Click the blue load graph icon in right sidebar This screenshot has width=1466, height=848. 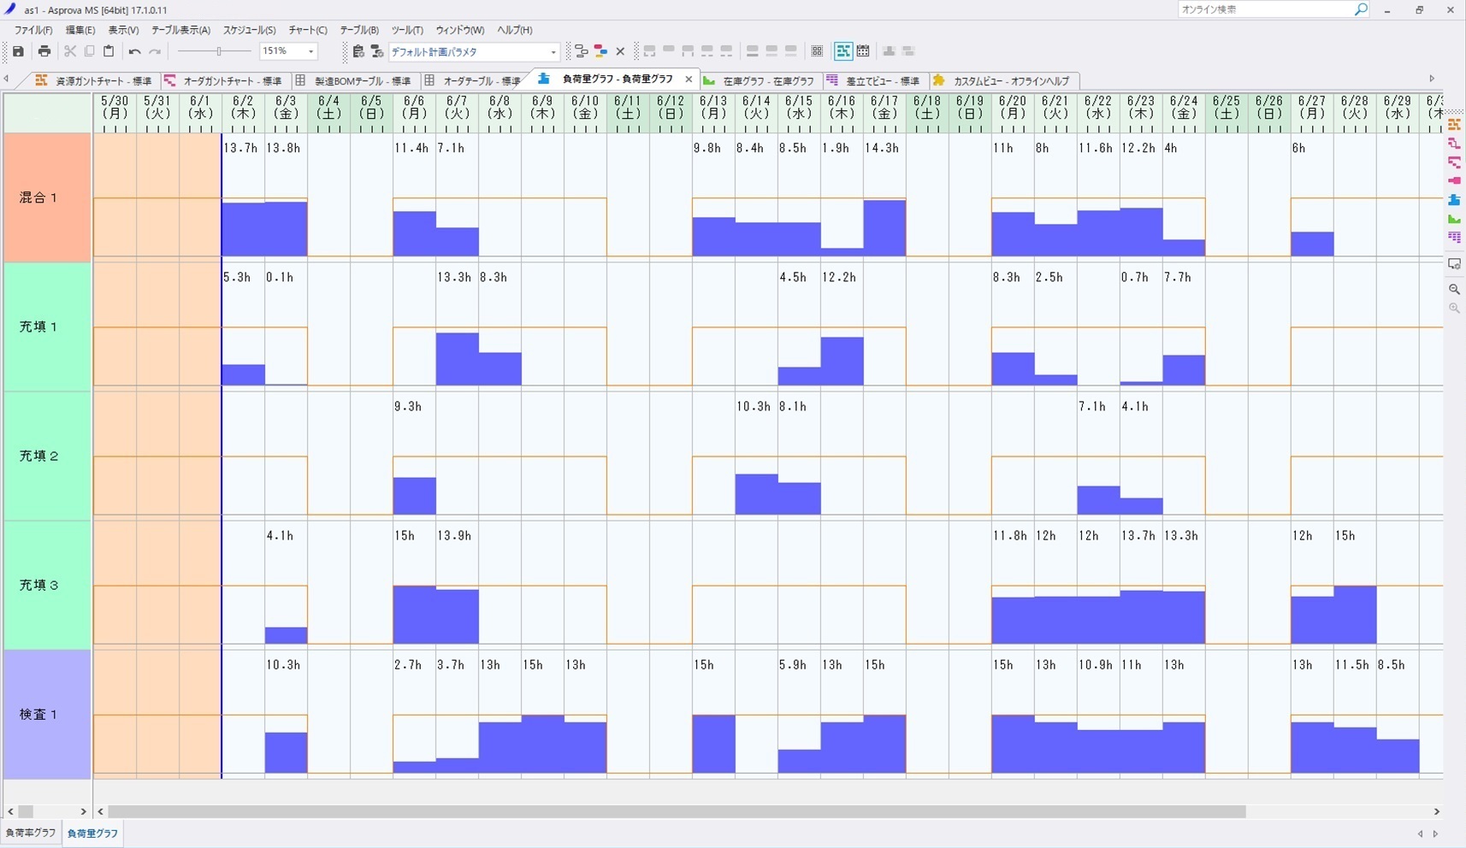[1454, 200]
